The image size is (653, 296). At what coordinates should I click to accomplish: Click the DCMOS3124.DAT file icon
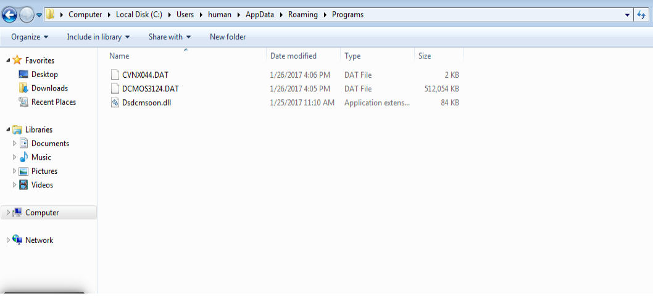(114, 89)
